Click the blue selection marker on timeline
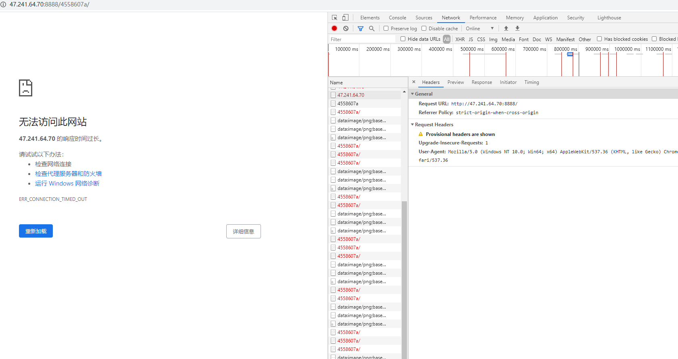The width and height of the screenshot is (678, 359). (570, 54)
